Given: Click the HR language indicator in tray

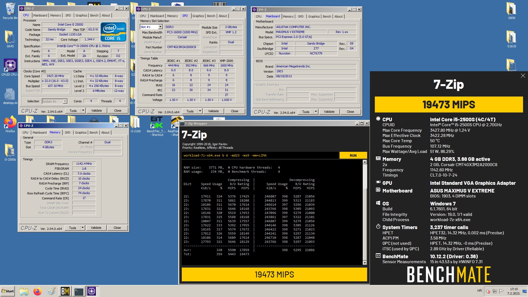Looking at the screenshot, I should pos(480,291).
